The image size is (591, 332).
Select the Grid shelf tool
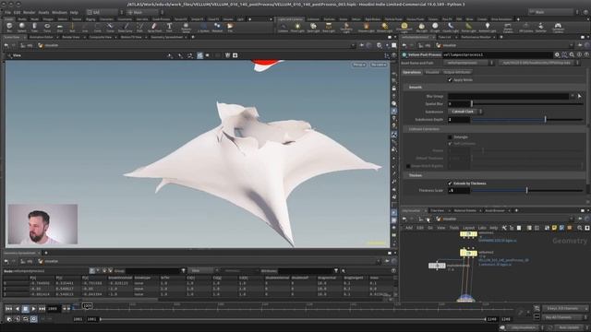point(59,27)
